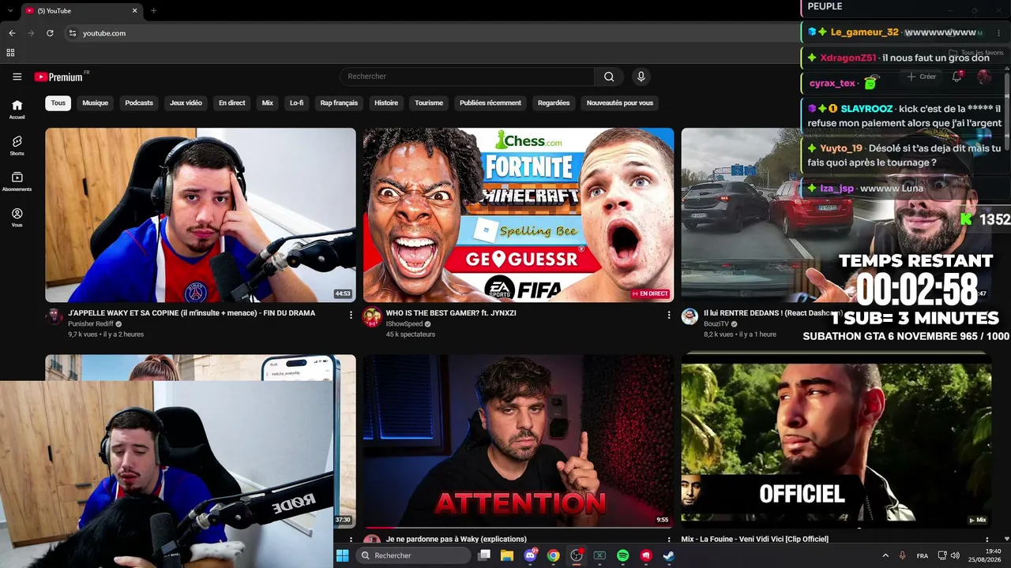This screenshot has width=1011, height=568.
Task: Filter by the Podcasts chip
Action: (139, 103)
